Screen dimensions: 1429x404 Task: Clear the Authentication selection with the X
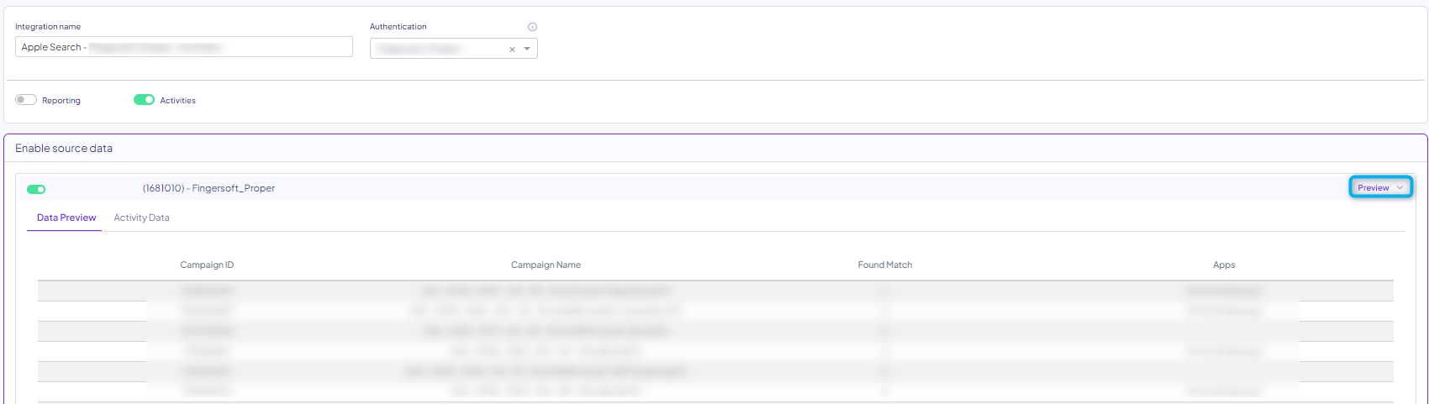512,50
